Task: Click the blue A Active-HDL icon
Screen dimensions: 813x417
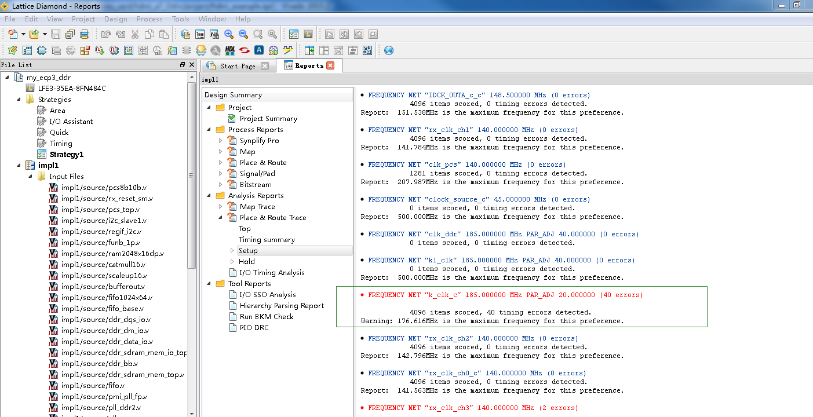Action: [x=259, y=50]
